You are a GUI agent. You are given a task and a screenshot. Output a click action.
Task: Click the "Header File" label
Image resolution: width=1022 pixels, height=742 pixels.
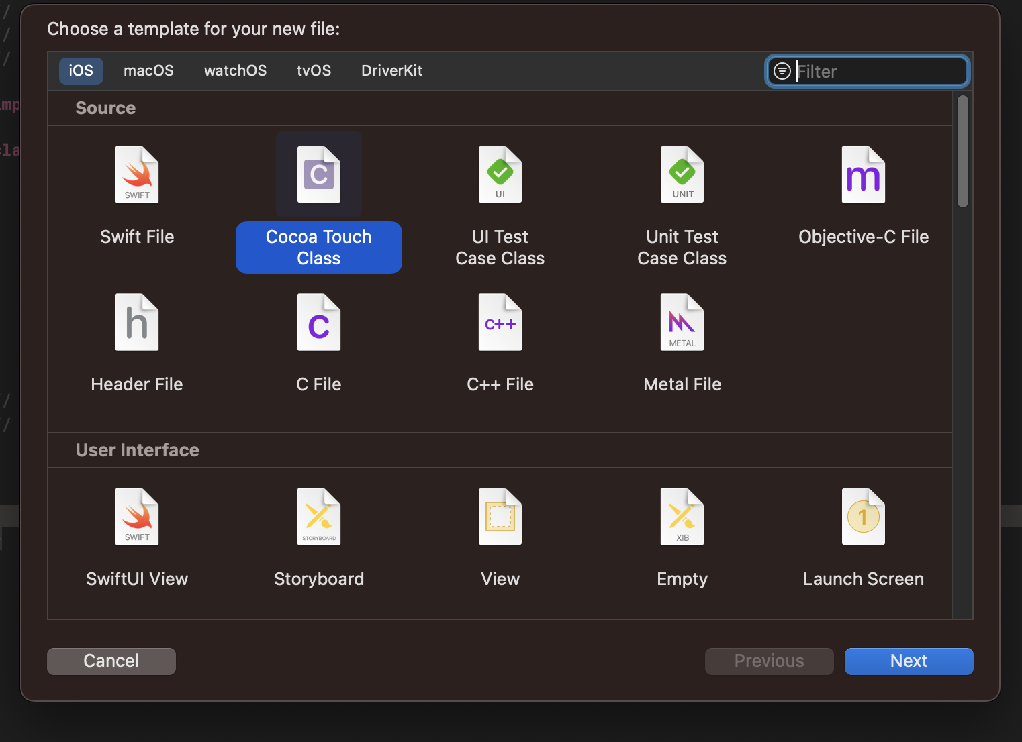[137, 384]
